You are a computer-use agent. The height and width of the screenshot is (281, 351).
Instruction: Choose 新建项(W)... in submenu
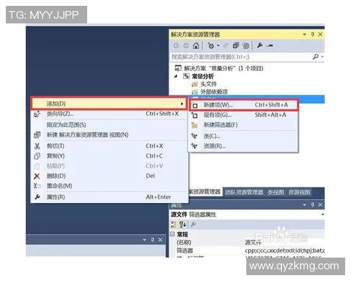pos(244,105)
